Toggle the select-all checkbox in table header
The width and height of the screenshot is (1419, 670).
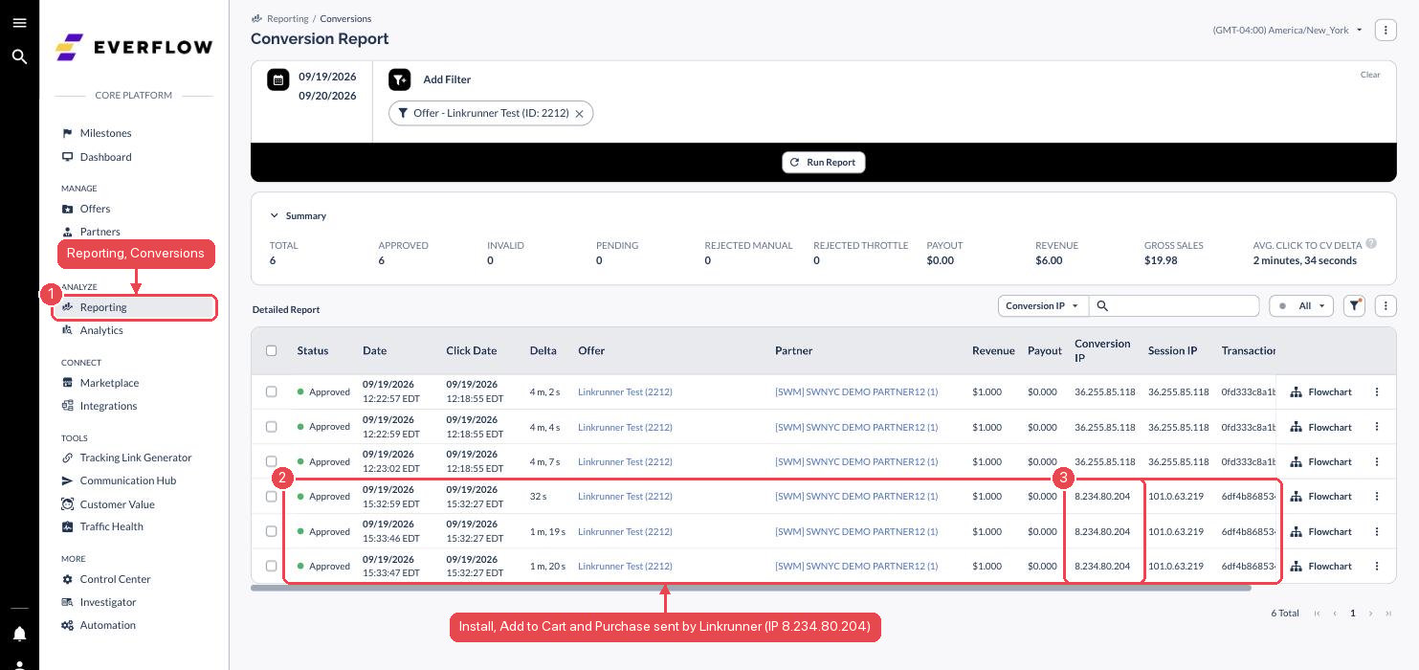(272, 350)
